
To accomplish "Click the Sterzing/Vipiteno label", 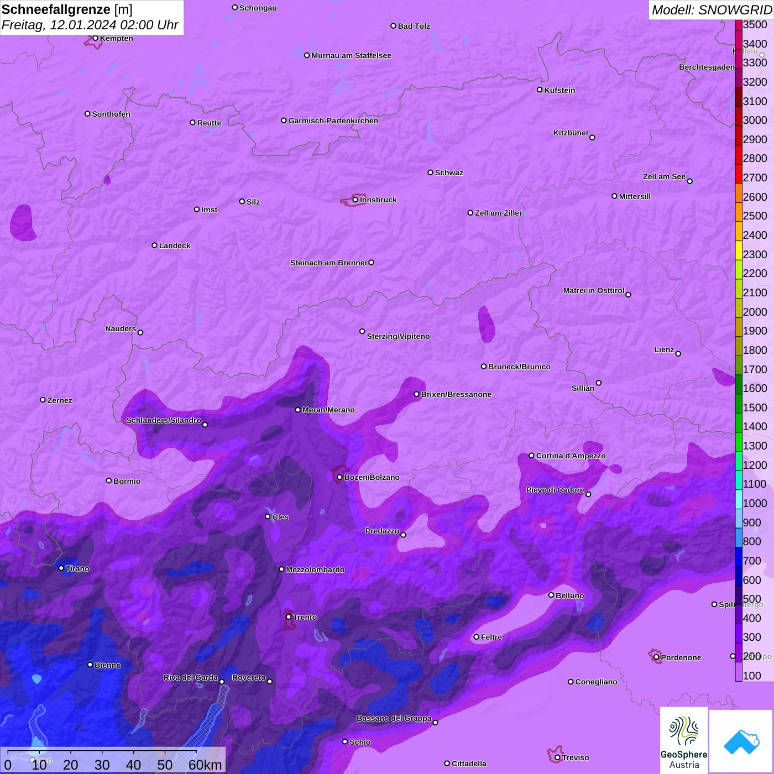I will (x=398, y=336).
